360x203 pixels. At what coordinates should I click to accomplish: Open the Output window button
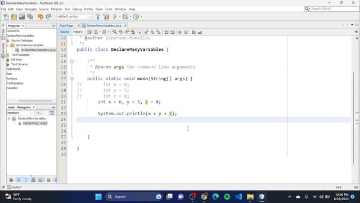(x=14, y=187)
